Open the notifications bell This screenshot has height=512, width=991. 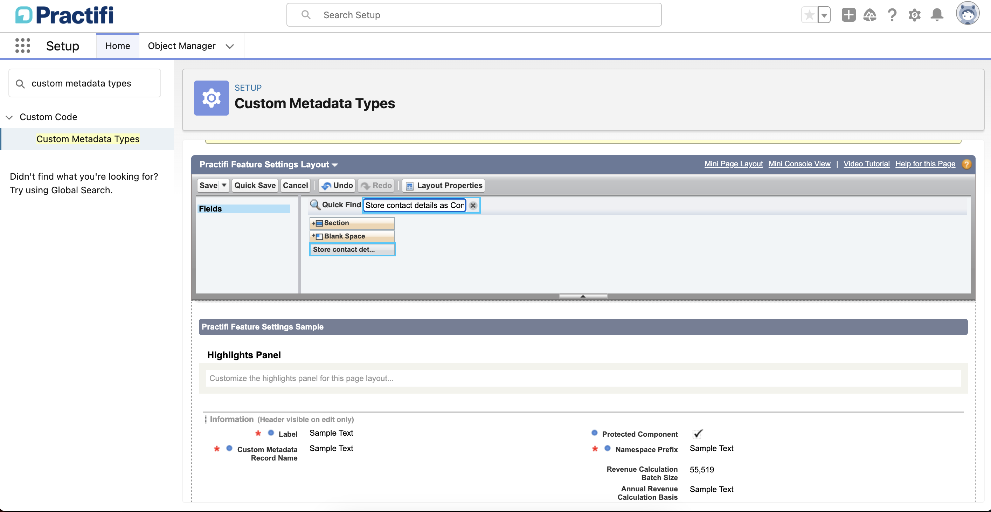coord(937,15)
